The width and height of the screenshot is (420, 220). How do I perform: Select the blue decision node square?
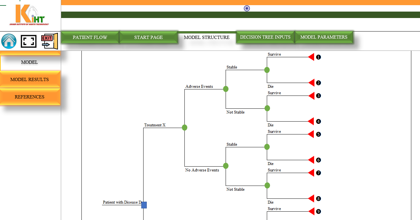[144, 205]
